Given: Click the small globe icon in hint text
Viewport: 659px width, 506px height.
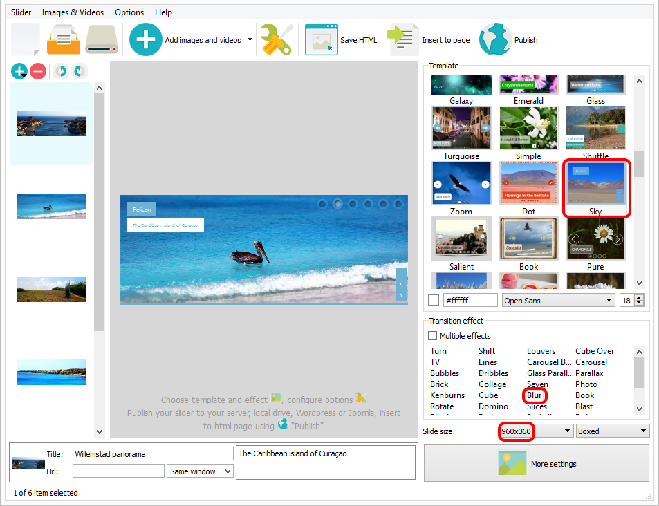Looking at the screenshot, I should pyautogui.click(x=284, y=423).
